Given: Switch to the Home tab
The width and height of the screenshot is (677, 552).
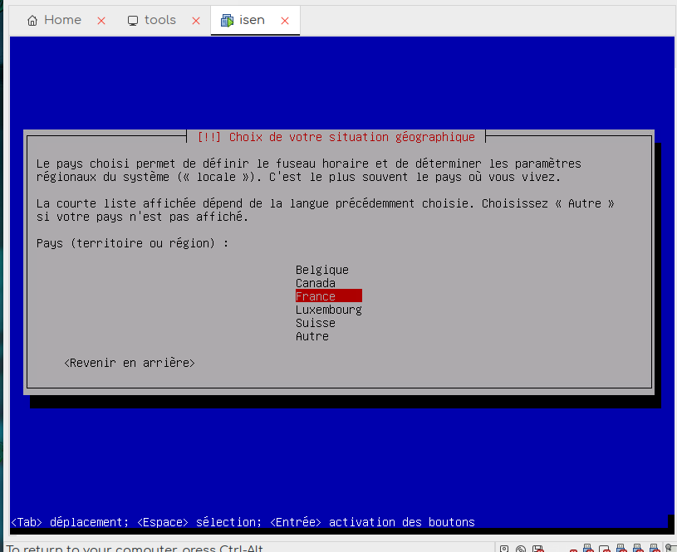Looking at the screenshot, I should click(62, 20).
